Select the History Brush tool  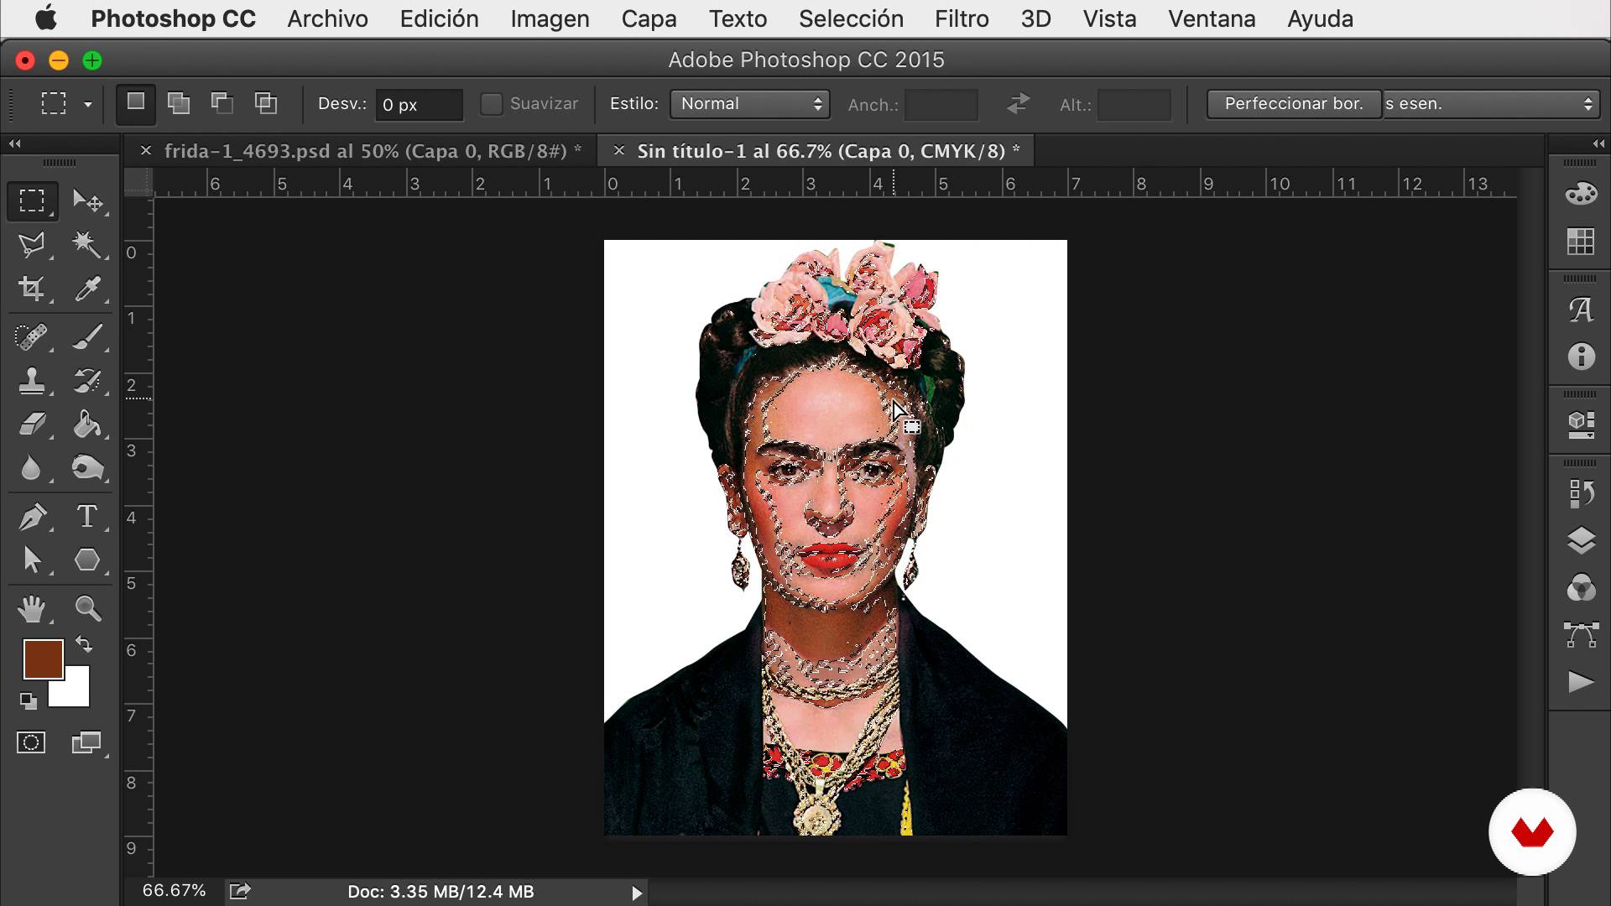(x=87, y=381)
